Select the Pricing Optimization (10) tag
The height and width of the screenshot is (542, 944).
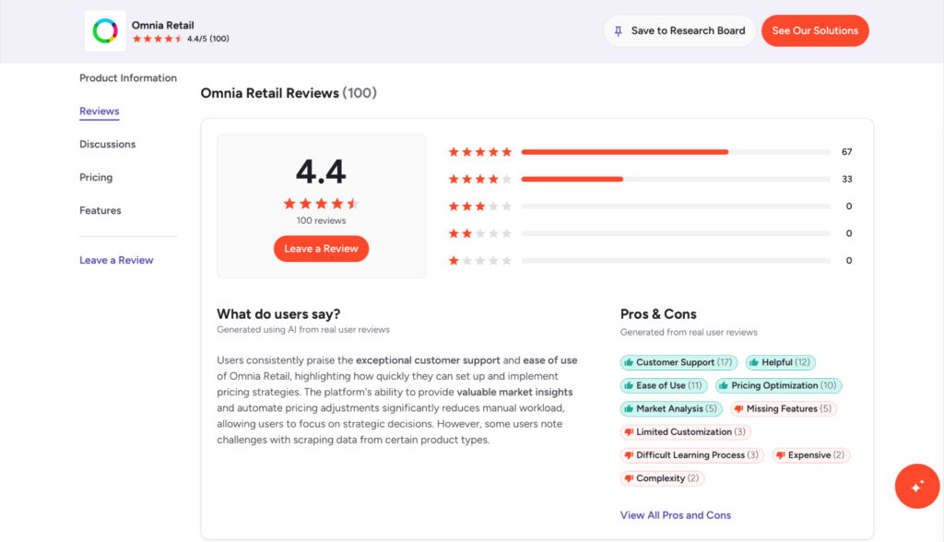point(778,385)
